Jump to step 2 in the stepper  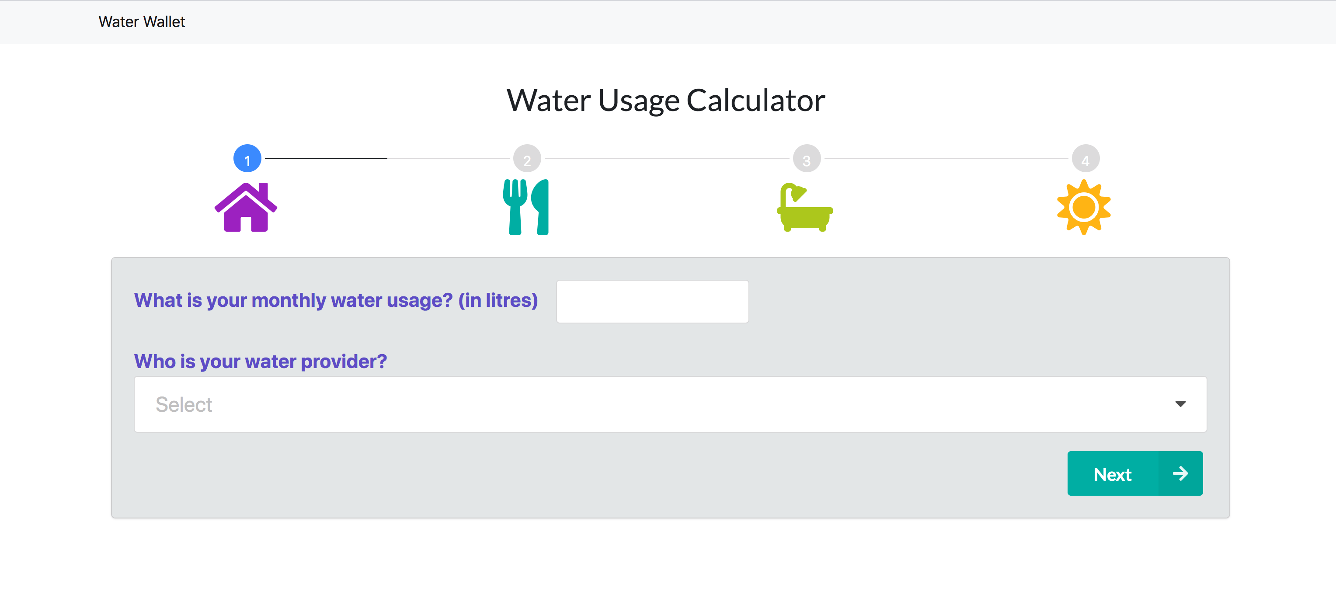tap(527, 159)
